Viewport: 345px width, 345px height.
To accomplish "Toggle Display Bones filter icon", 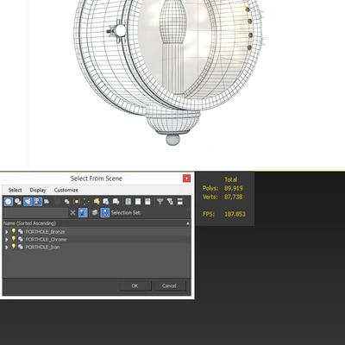I will (x=86, y=202).
